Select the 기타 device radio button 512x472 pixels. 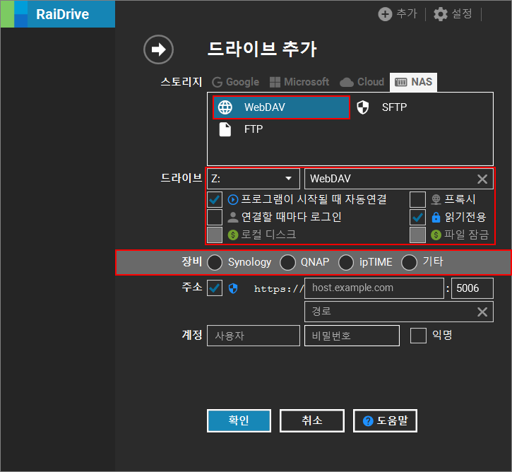410,262
